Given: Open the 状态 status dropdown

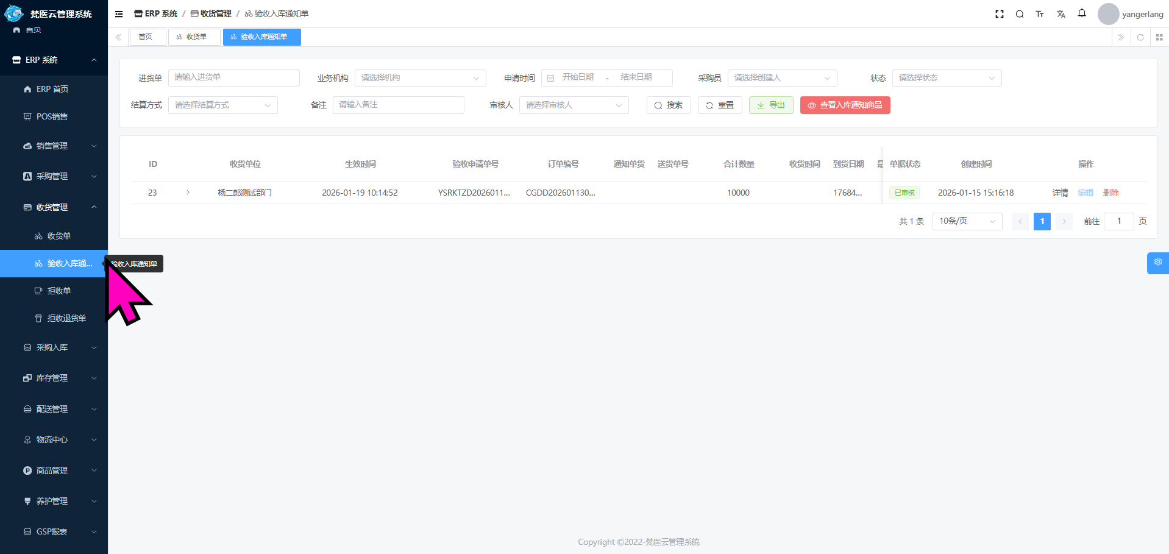Looking at the screenshot, I should point(946,78).
